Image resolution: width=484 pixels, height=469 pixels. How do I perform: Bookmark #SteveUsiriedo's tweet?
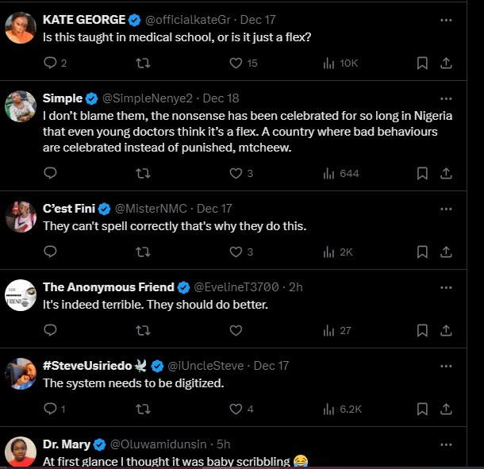422,409
